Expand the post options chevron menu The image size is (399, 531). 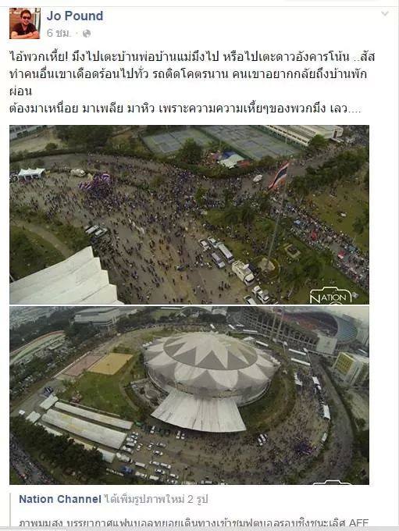click(385, 13)
